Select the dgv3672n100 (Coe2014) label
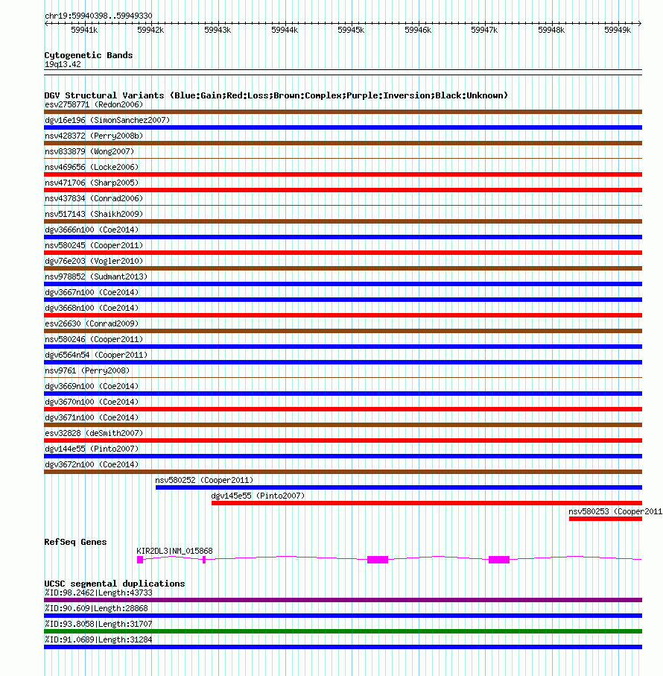Viewport: 663px width, 676px height. 92,465
